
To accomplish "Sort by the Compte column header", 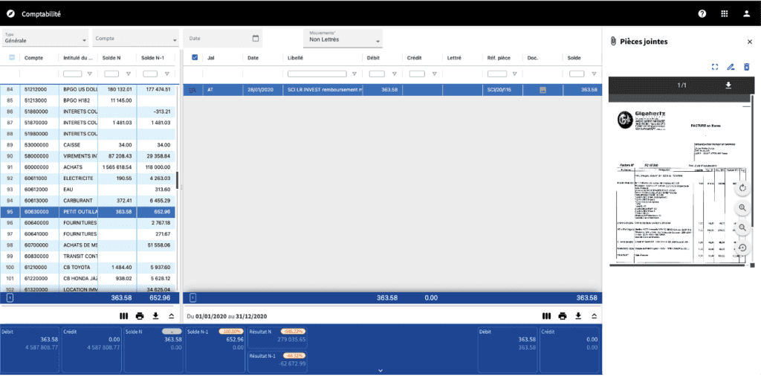I will [x=34, y=58].
